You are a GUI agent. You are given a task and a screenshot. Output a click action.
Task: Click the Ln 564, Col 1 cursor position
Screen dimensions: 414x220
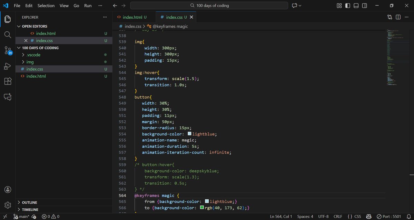[281, 217]
